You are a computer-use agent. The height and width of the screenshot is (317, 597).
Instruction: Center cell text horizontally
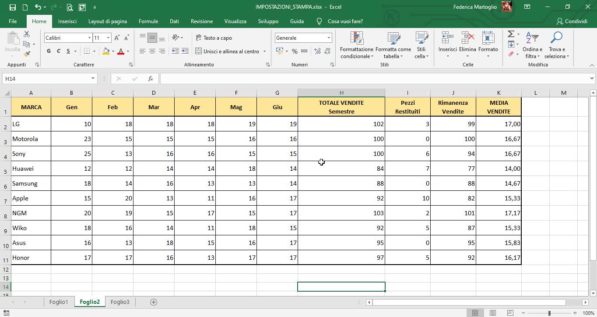(152, 51)
